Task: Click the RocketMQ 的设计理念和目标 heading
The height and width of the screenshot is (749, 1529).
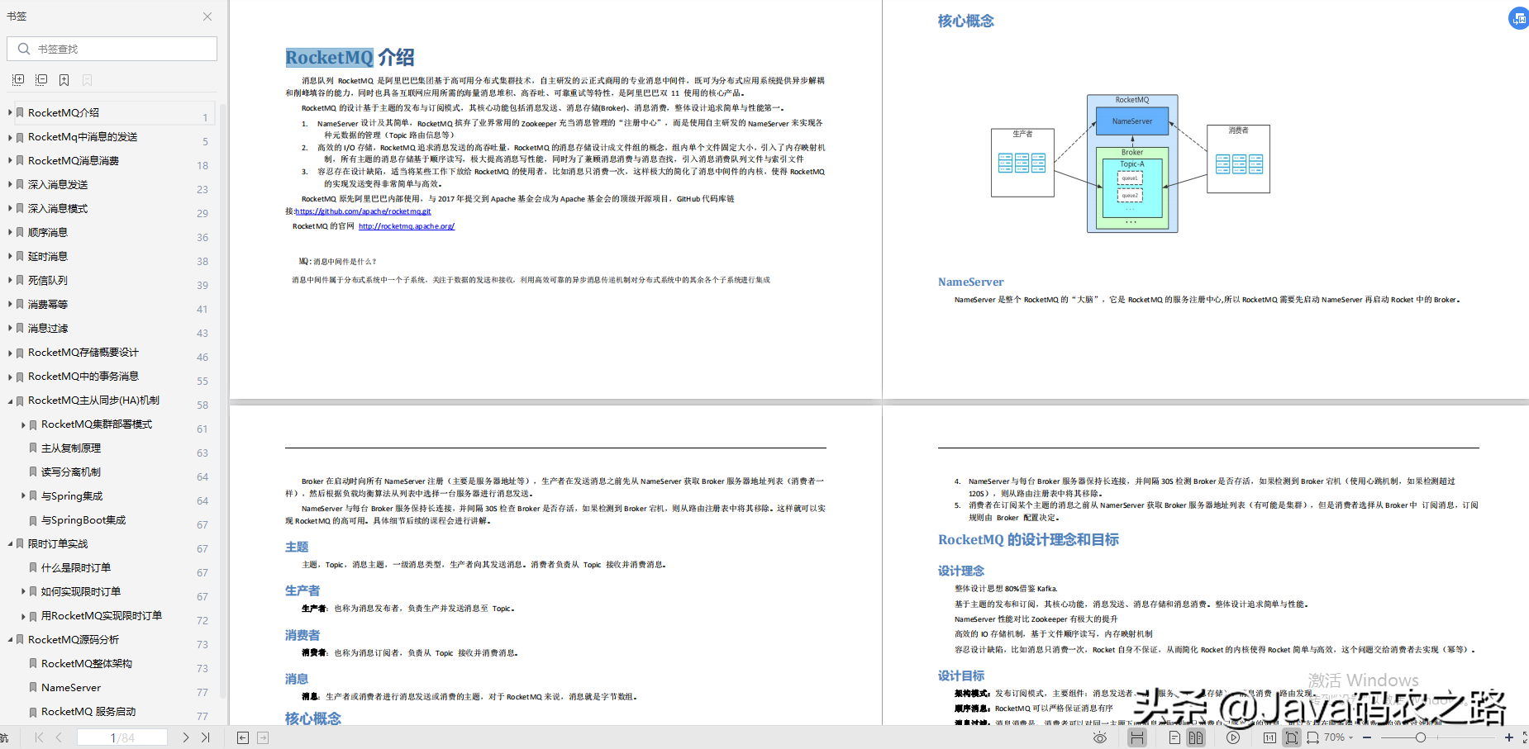Action: click(x=1028, y=539)
